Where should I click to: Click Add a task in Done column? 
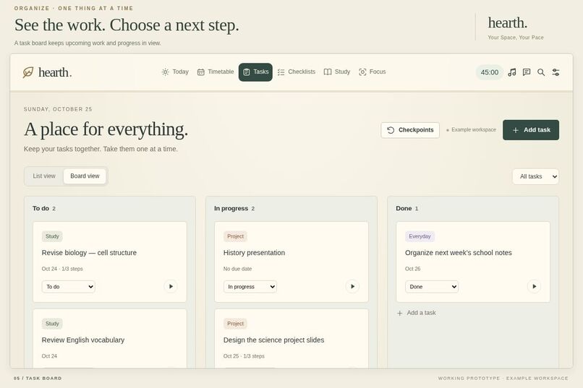417,313
